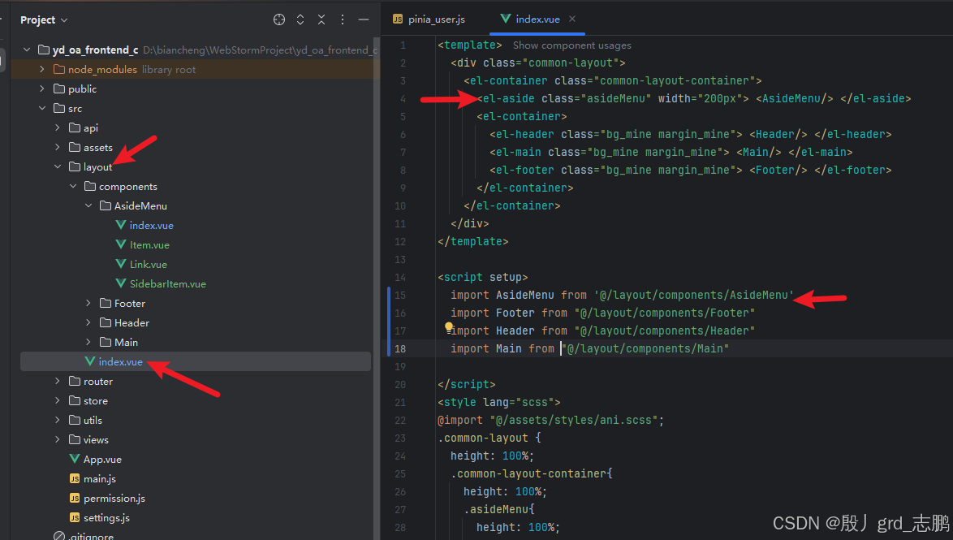953x540 pixels.
Task: Expand the router folder
Action: coord(58,382)
